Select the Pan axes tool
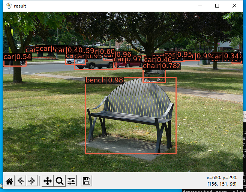The image size is (246, 192). pyautogui.click(x=48, y=181)
